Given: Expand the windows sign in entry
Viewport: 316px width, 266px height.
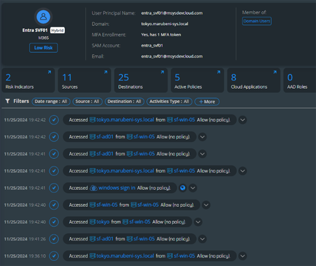Looking at the screenshot, I should tap(193, 188).
